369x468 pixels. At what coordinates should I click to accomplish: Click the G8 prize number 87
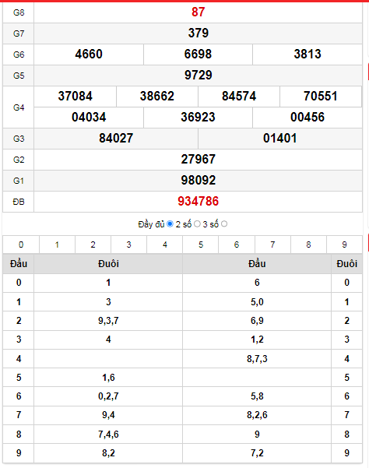[x=198, y=12]
